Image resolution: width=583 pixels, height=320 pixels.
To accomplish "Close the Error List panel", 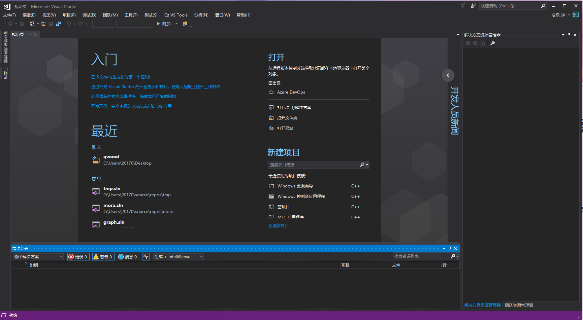I will (x=456, y=249).
